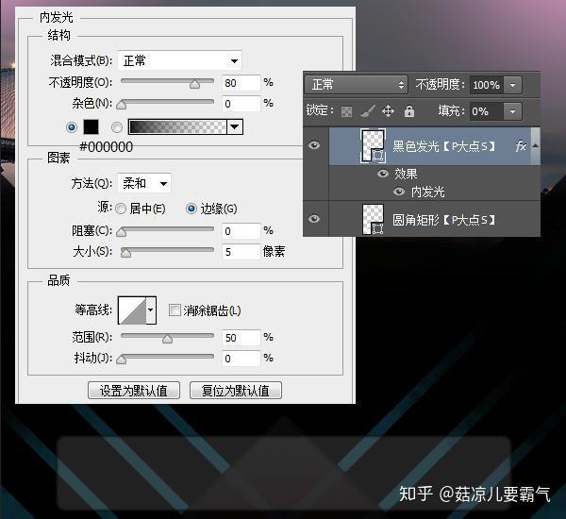Open layer 不透明度 dropdown arrow

[512, 85]
